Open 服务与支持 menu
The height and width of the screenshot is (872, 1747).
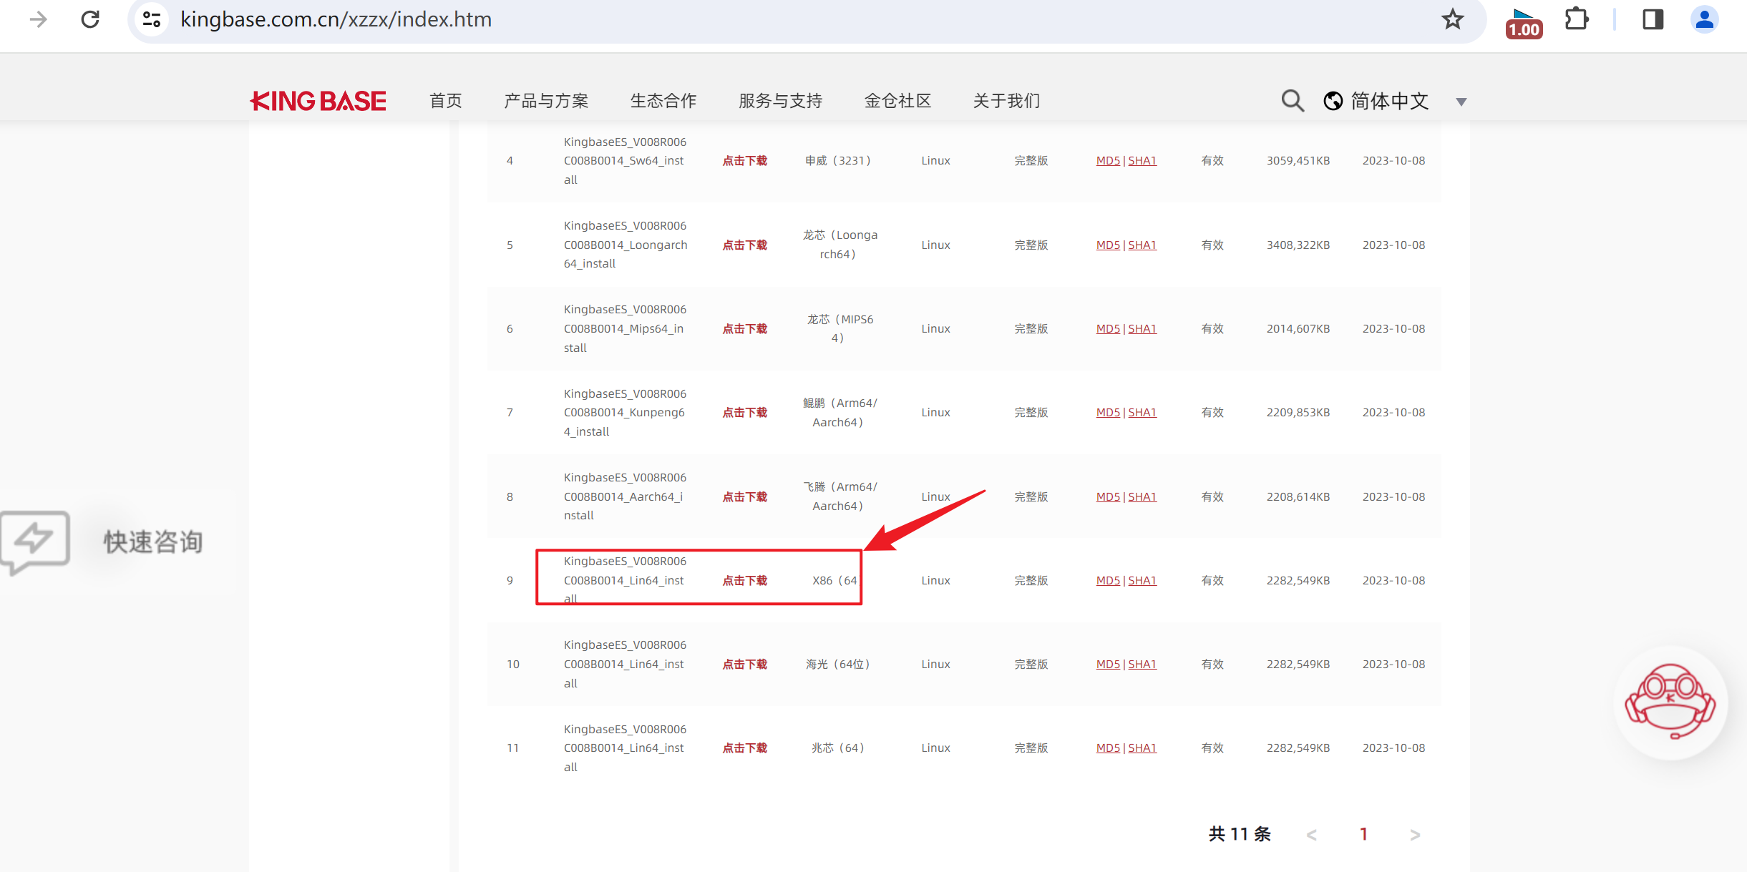780,101
